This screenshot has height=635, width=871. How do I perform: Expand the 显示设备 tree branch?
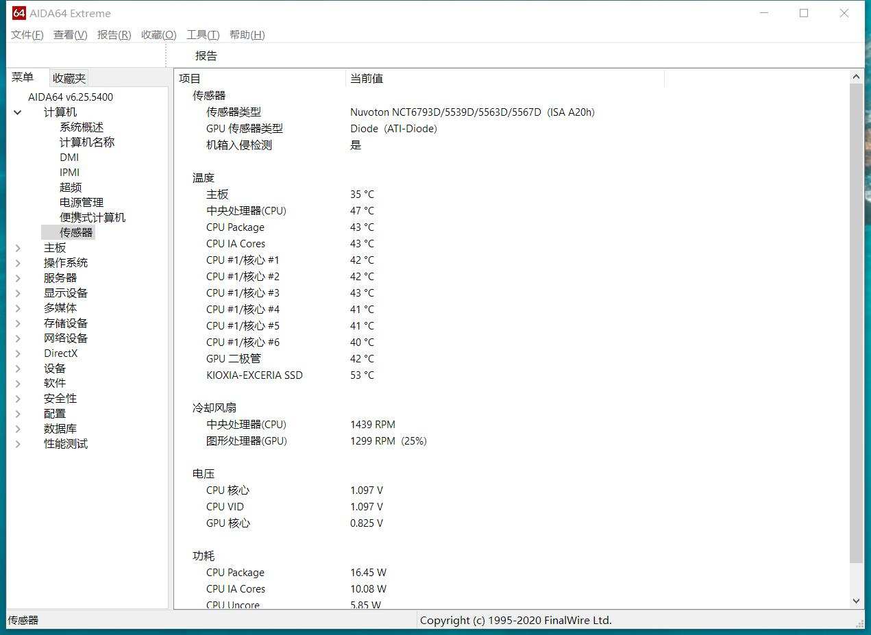(17, 292)
